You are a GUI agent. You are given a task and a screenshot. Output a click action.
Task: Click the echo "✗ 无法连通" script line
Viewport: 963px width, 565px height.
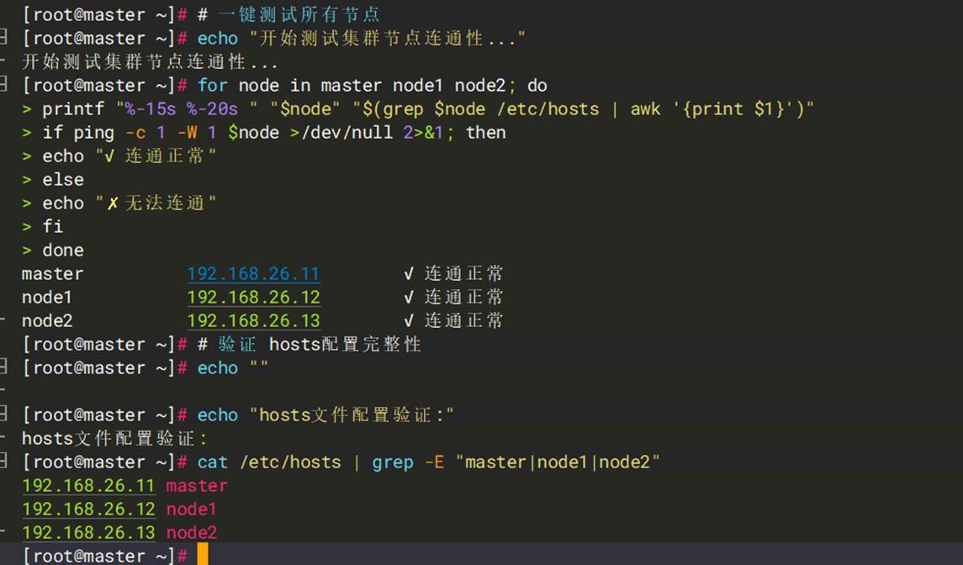[x=129, y=203]
